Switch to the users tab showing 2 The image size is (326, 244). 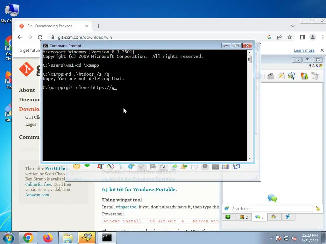[244, 217]
